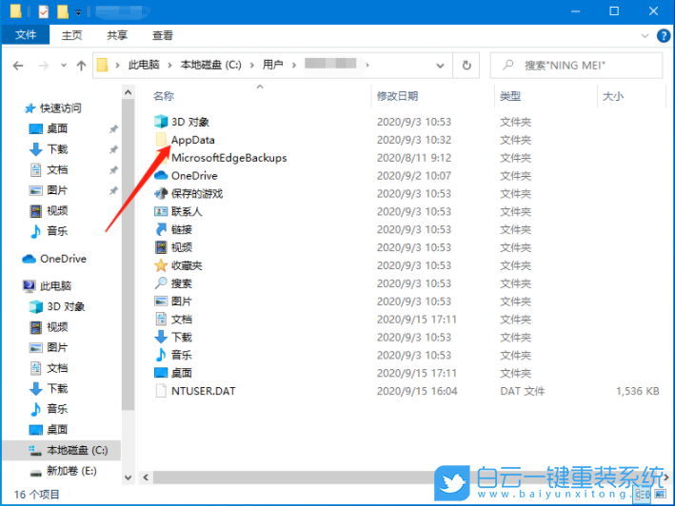This screenshot has height=506, width=675.
Task: Expand address bar history dropdown
Action: 440,66
